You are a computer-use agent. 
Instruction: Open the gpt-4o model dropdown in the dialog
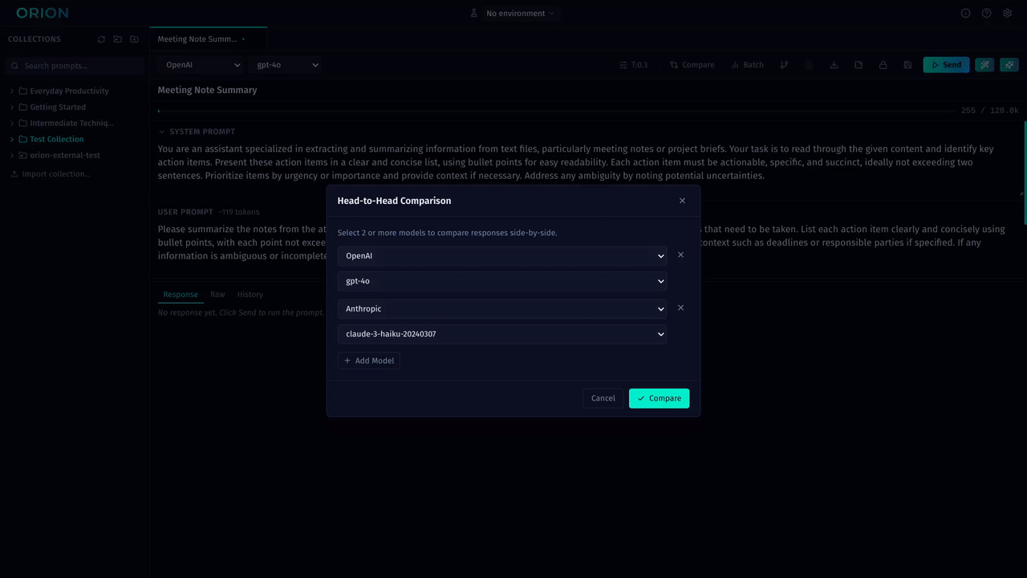pos(502,282)
